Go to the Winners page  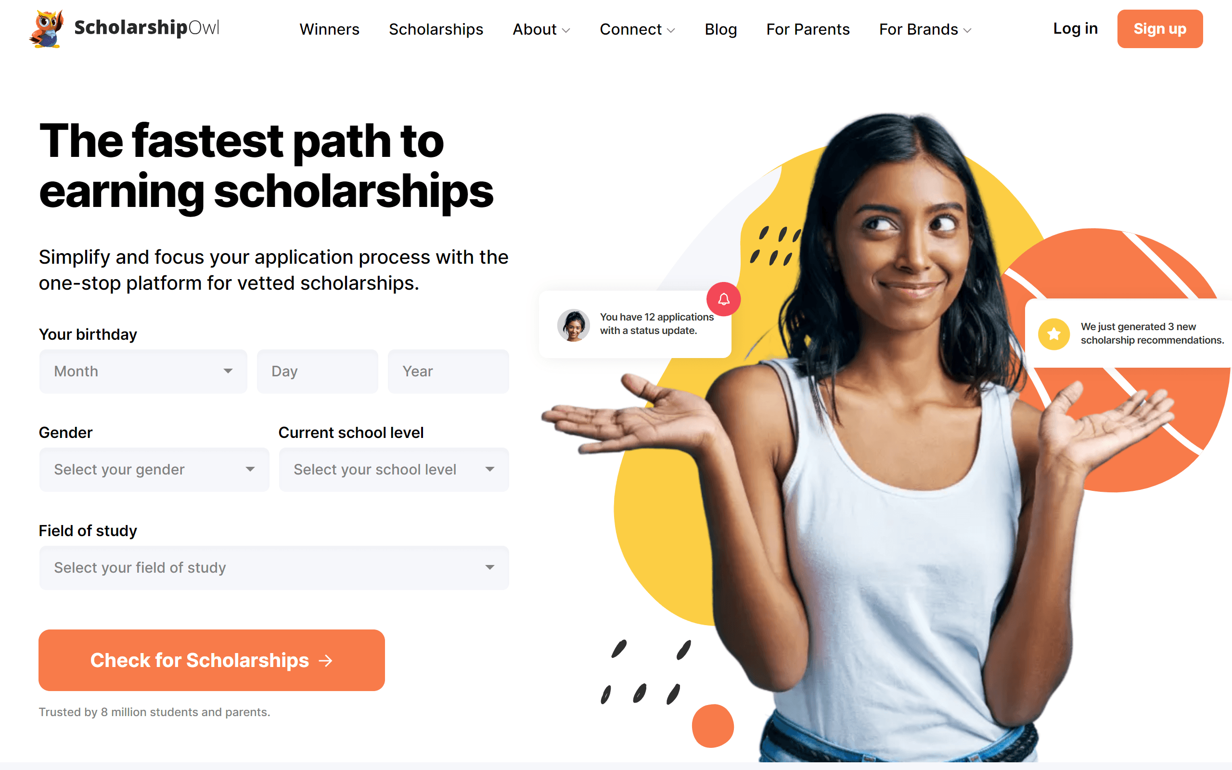(x=329, y=29)
